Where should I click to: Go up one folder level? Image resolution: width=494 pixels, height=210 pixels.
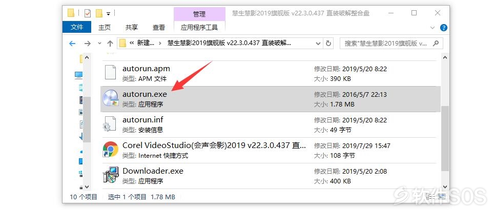[x=110, y=44]
